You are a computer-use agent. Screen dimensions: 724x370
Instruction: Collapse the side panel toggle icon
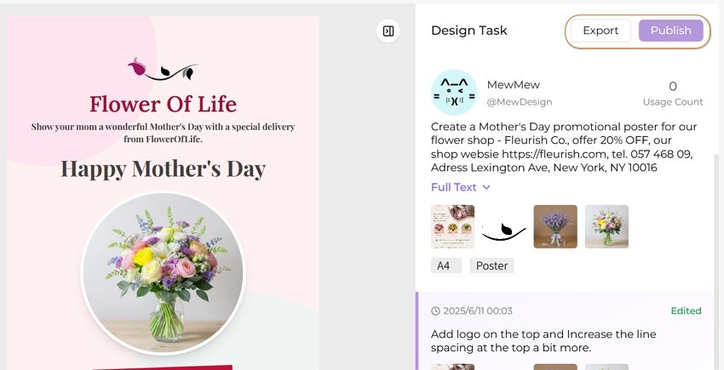[388, 31]
